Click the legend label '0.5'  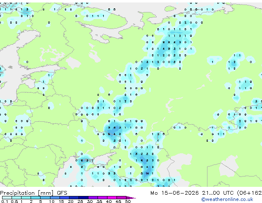coord(14,201)
